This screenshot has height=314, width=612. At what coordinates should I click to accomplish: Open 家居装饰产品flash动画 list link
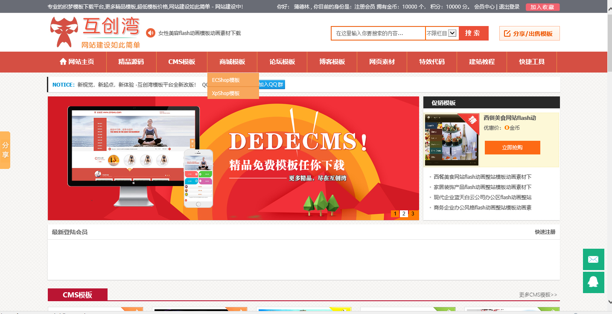(482, 187)
